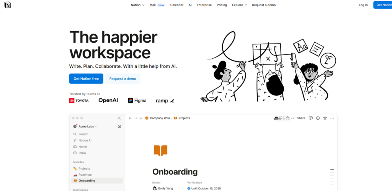Open the Acme Labs workspace switcher
392x191 pixels.
[85, 127]
